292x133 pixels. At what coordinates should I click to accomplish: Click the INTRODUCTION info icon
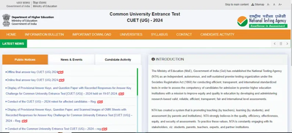(x=153, y=59)
